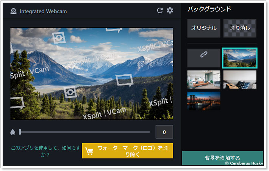Screen dimensions: 269x171
Task: Click the 背景を追加する button
Action: pyautogui.click(x=222, y=158)
